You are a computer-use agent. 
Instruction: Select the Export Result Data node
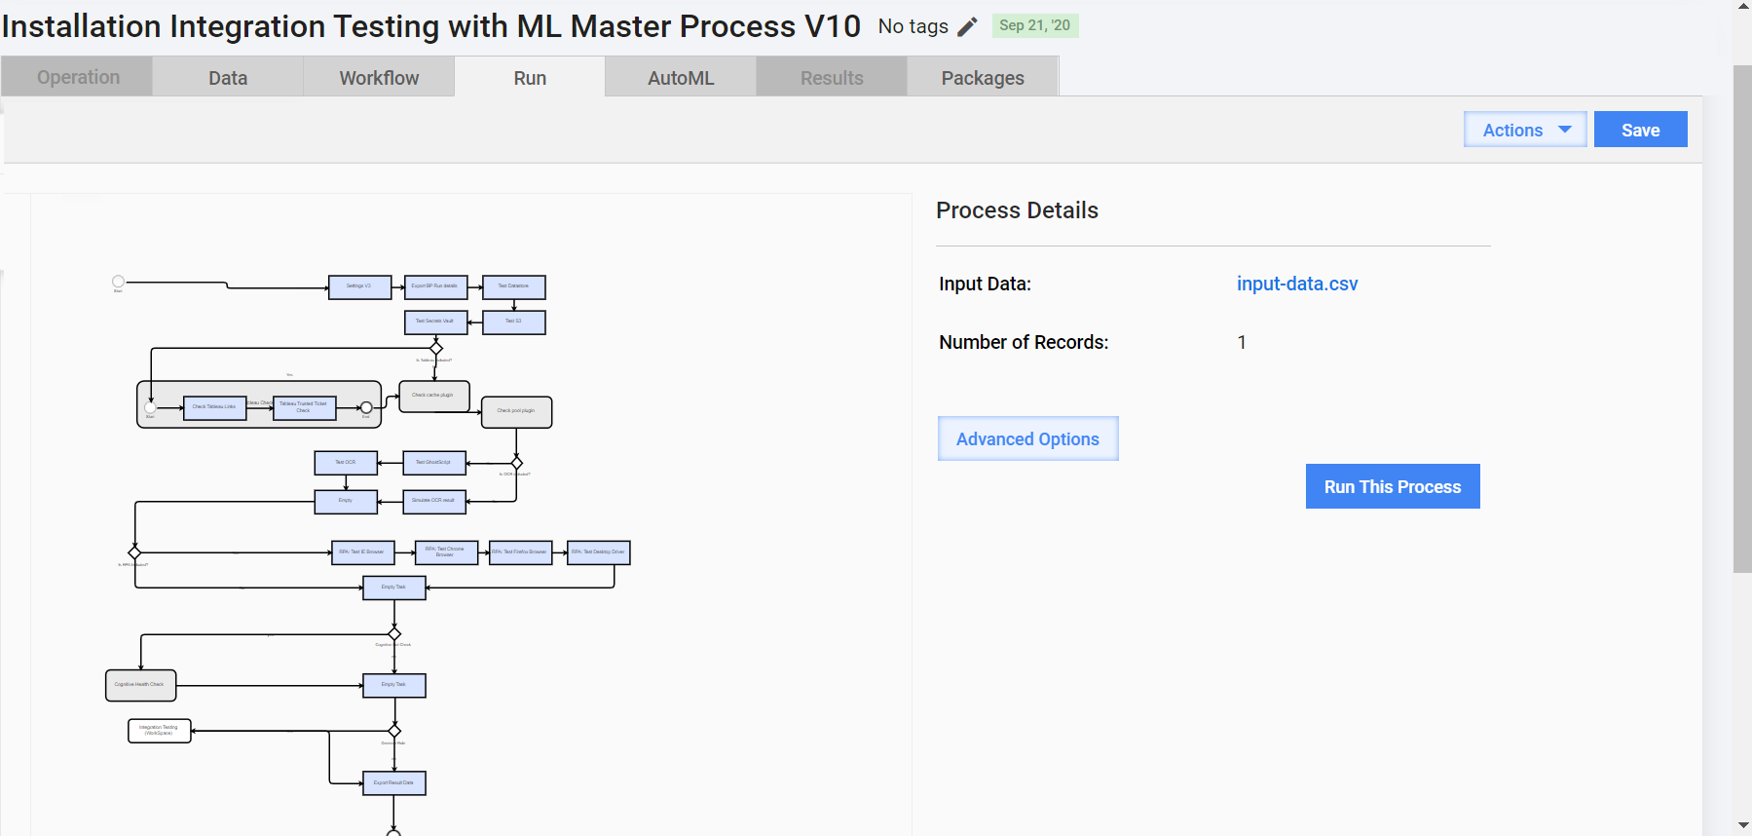point(394,783)
